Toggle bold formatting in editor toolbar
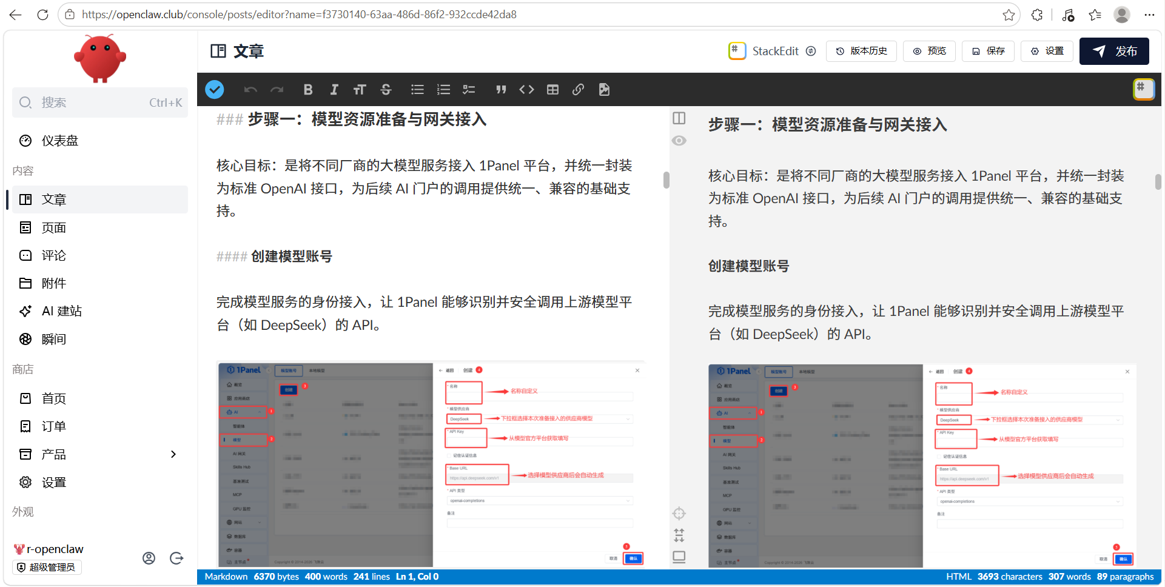 308,90
